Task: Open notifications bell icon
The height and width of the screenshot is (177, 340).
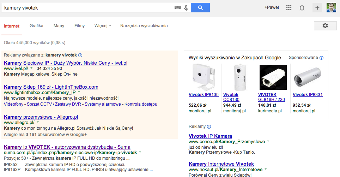Action: coord(302,8)
